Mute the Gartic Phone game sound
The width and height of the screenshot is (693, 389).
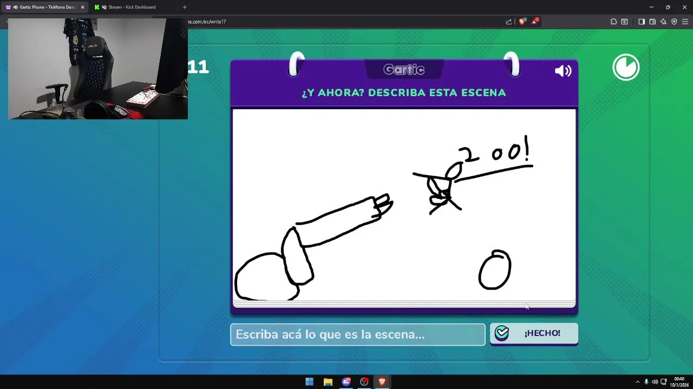coord(563,71)
